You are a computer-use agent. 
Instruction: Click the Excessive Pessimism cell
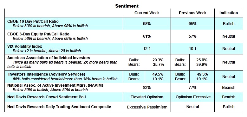147,107
